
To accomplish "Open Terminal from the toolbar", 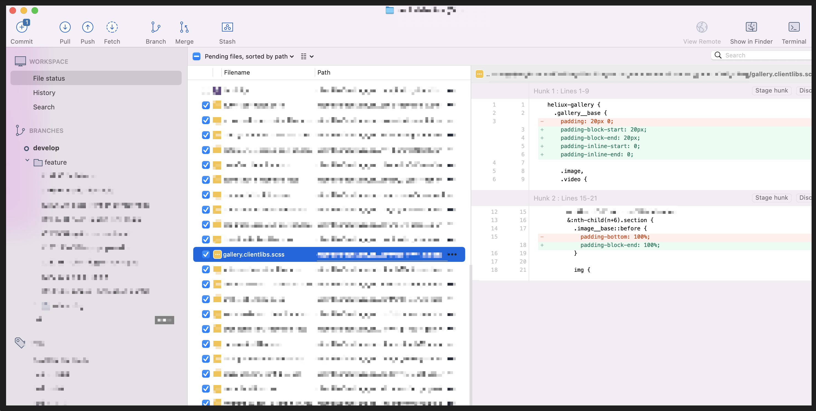I will [x=794, y=27].
